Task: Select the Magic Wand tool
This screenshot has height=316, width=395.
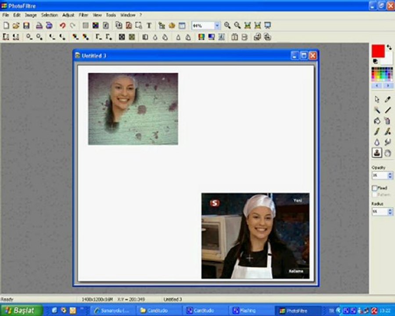Action: (x=377, y=110)
